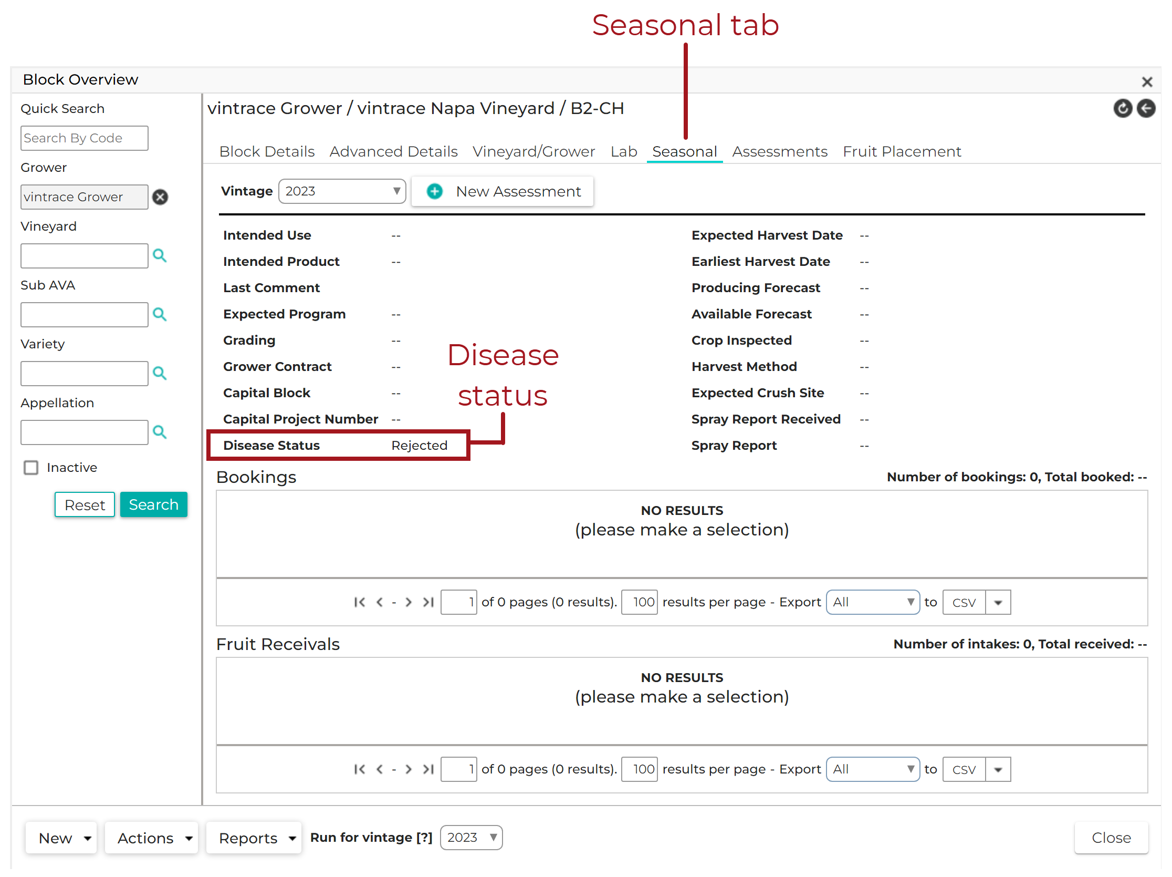Open Vineyard lookup magnifier icon
The image size is (1172, 877).
[160, 255]
